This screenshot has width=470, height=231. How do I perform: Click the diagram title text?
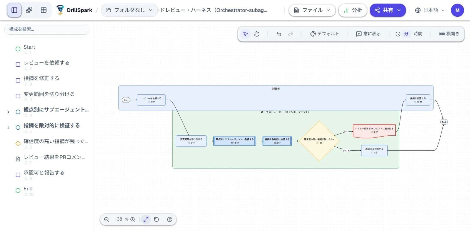point(213,10)
